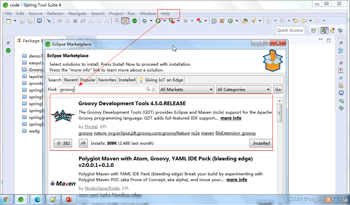The height and width of the screenshot is (205, 350).
Task: Toggle the 382 star favorite button
Action: coord(63,143)
